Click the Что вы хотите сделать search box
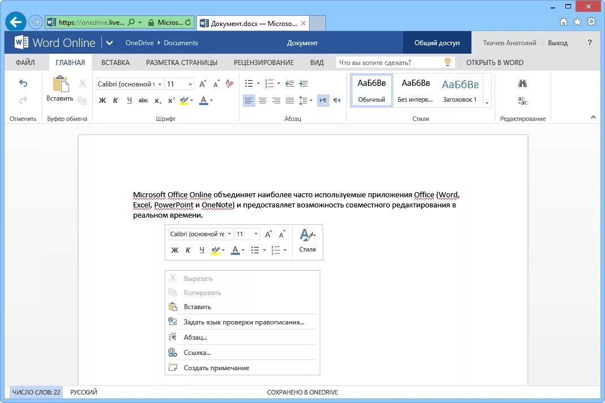Screen dimensions: 605x403 (x=395, y=62)
